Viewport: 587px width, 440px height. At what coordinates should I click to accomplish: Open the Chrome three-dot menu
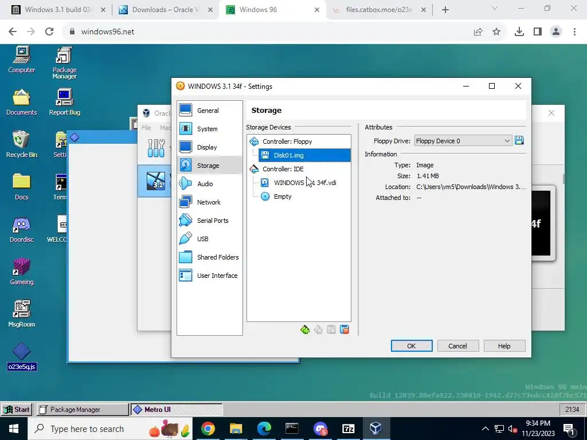[574, 32]
